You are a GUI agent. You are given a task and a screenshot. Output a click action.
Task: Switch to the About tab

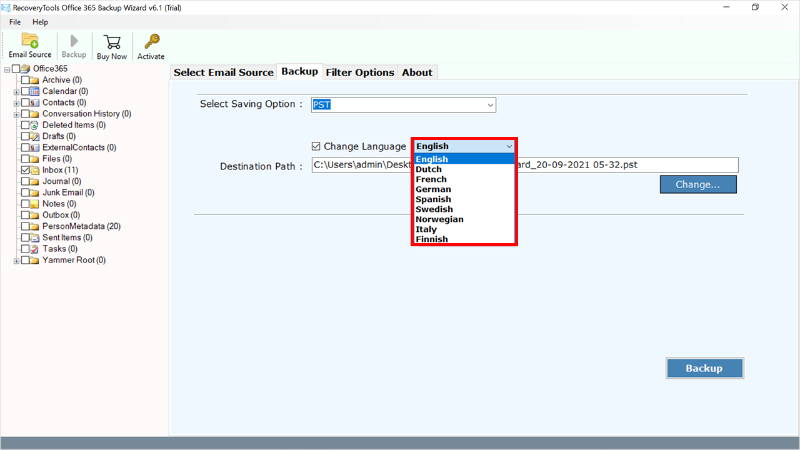click(x=417, y=72)
